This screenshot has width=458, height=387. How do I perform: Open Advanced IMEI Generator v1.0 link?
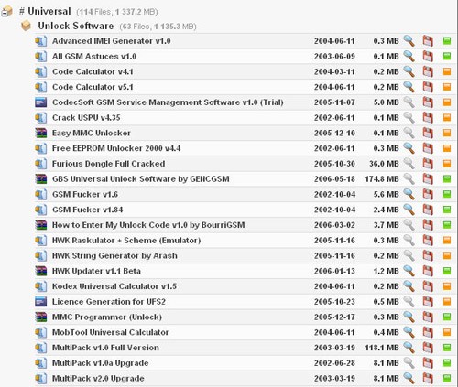pos(112,41)
